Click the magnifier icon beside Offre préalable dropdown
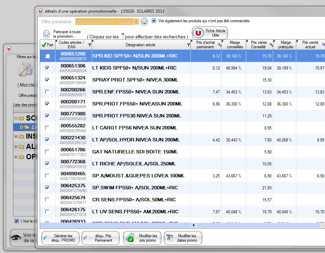 pos(144,22)
